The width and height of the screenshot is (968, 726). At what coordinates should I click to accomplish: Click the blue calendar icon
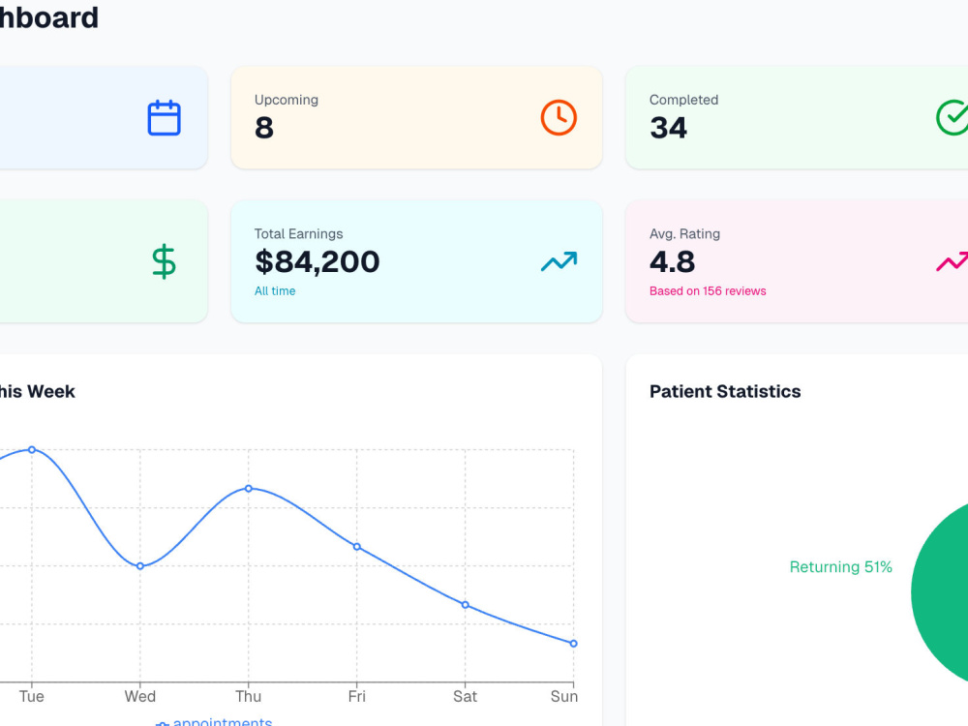[165, 117]
